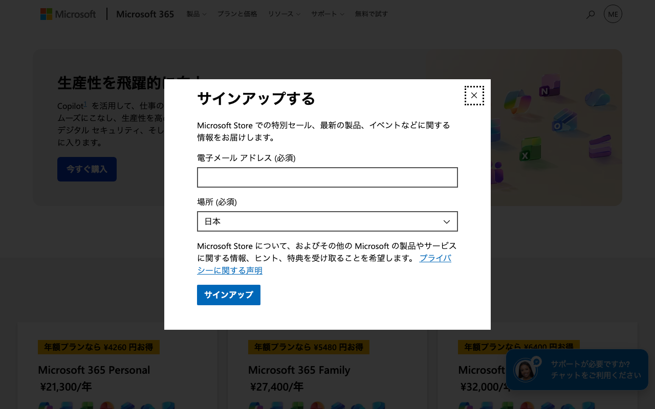Click the サインアップ button
The width and height of the screenshot is (655, 409).
click(x=229, y=295)
